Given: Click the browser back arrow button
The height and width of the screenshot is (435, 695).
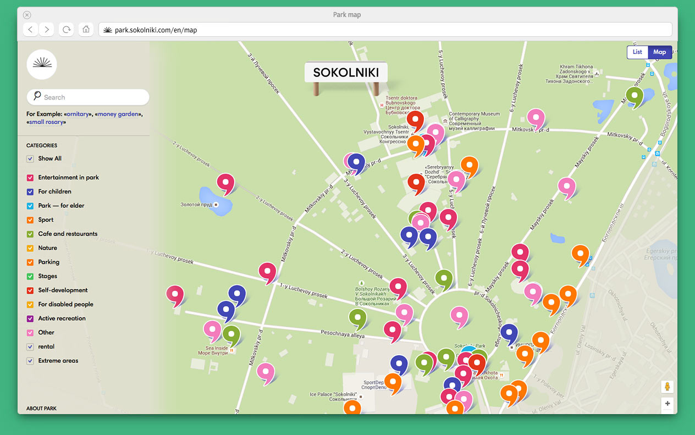Looking at the screenshot, I should tap(30, 30).
